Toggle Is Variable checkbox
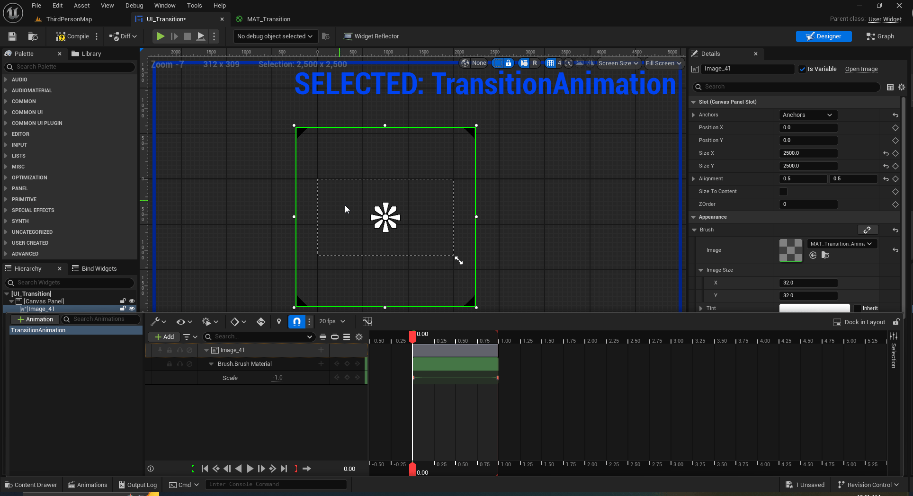 [802, 69]
